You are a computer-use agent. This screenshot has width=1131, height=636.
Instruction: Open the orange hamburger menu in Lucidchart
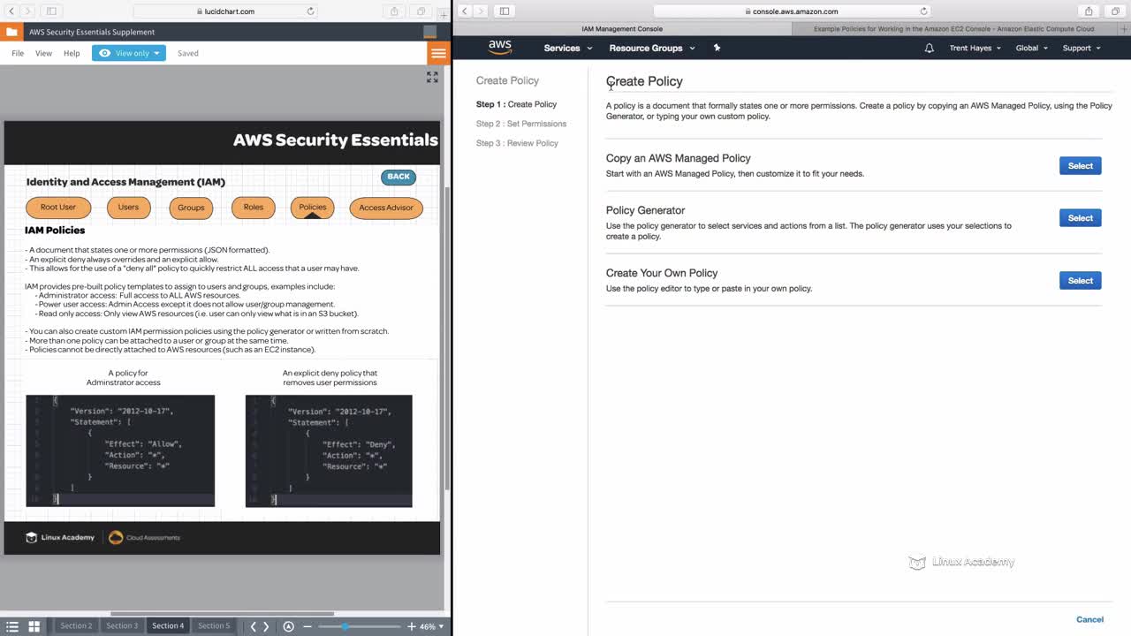coord(438,53)
